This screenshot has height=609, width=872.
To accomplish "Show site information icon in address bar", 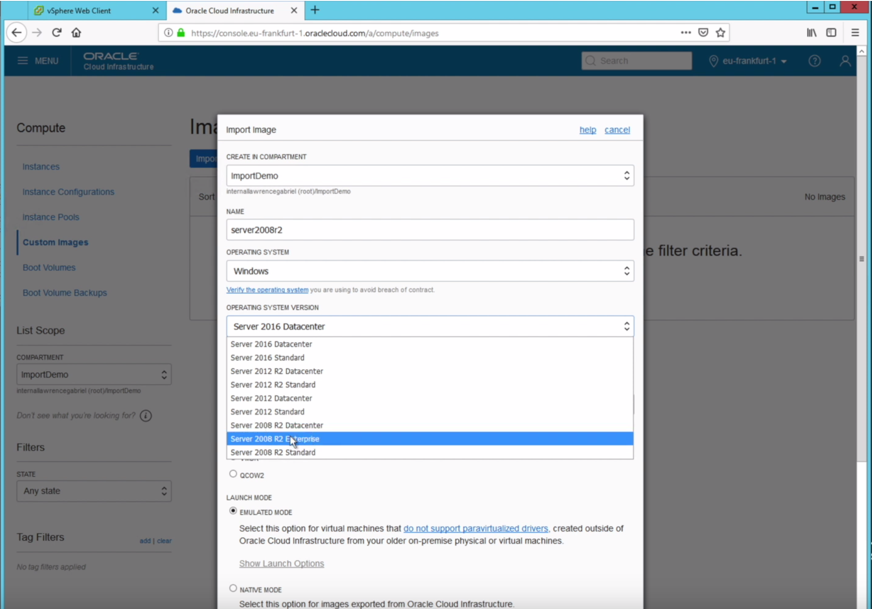I will pos(168,33).
